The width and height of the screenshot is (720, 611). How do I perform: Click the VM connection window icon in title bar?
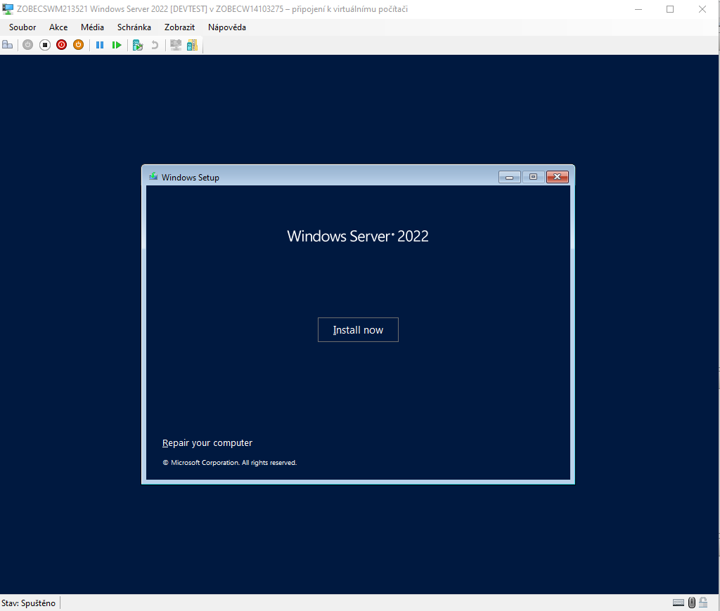[x=8, y=8]
